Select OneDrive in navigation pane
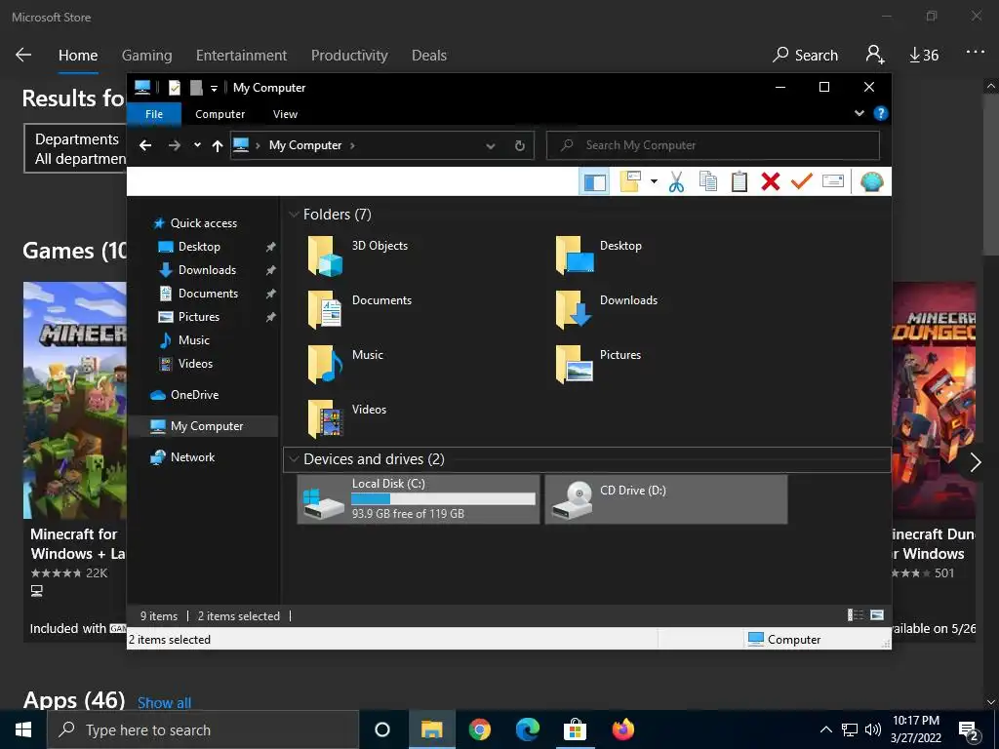999x749 pixels. pyautogui.click(x=194, y=395)
